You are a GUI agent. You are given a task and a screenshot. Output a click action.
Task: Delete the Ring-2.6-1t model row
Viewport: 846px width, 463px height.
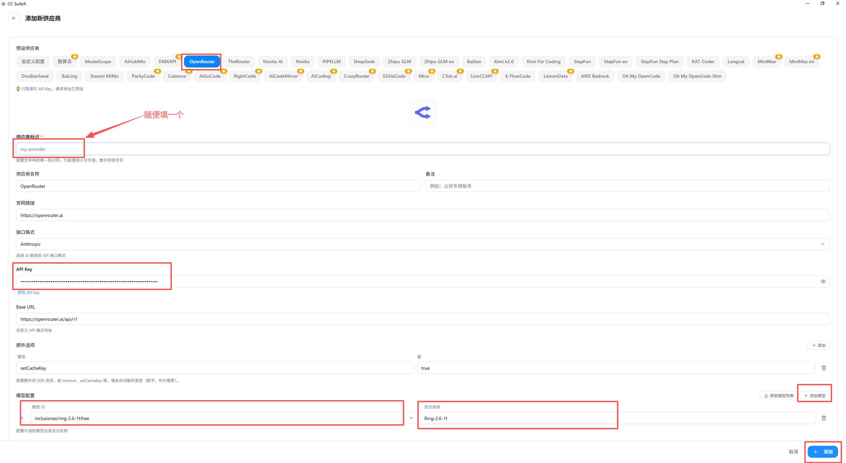tap(824, 418)
